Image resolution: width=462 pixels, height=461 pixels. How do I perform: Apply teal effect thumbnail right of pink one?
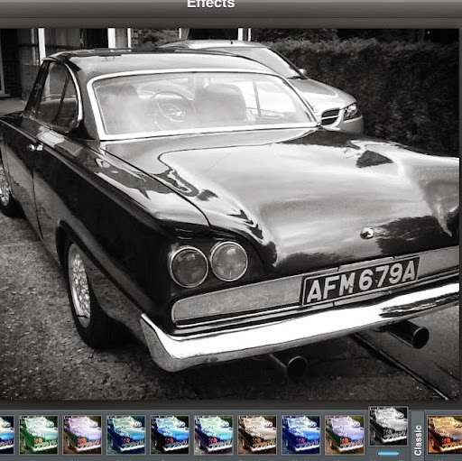(x=126, y=435)
